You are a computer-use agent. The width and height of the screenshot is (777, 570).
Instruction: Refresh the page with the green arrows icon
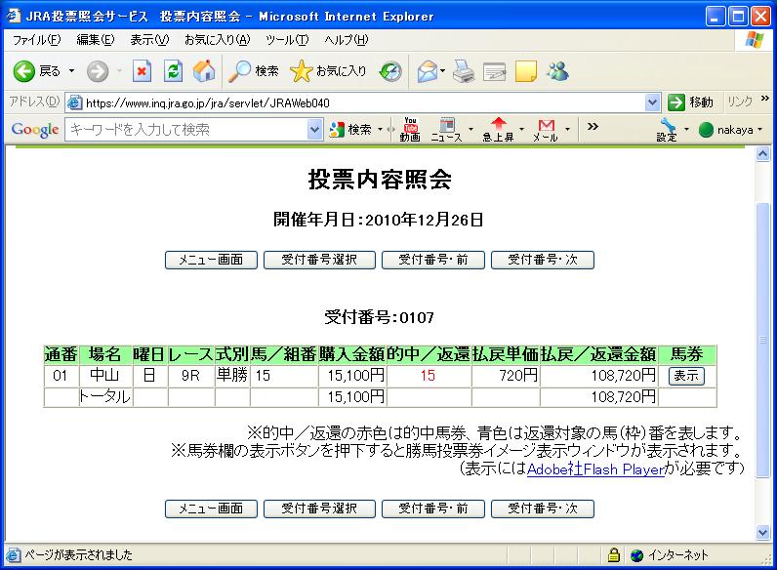point(173,71)
